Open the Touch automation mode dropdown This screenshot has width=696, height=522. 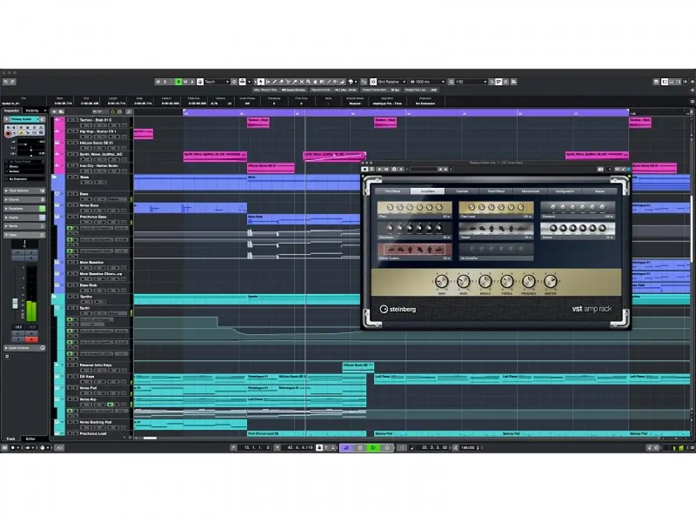click(x=216, y=82)
